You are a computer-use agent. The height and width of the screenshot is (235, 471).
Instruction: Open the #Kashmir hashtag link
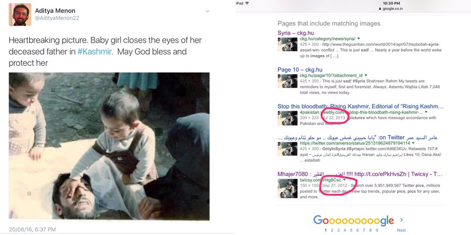point(94,51)
